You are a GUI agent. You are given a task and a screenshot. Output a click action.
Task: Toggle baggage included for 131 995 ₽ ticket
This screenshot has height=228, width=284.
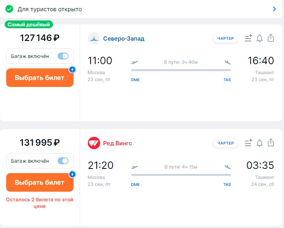(x=63, y=161)
